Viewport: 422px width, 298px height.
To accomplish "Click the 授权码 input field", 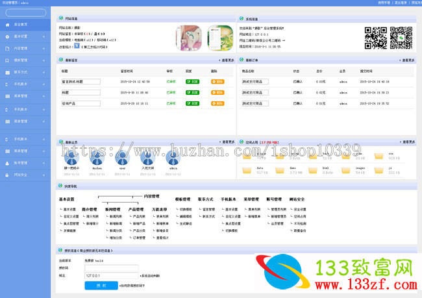I will (112, 267).
